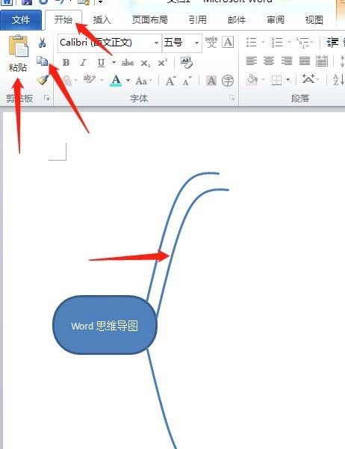This screenshot has height=449, width=345.
Task: Toggle subscript formatting
Action: coord(146,64)
